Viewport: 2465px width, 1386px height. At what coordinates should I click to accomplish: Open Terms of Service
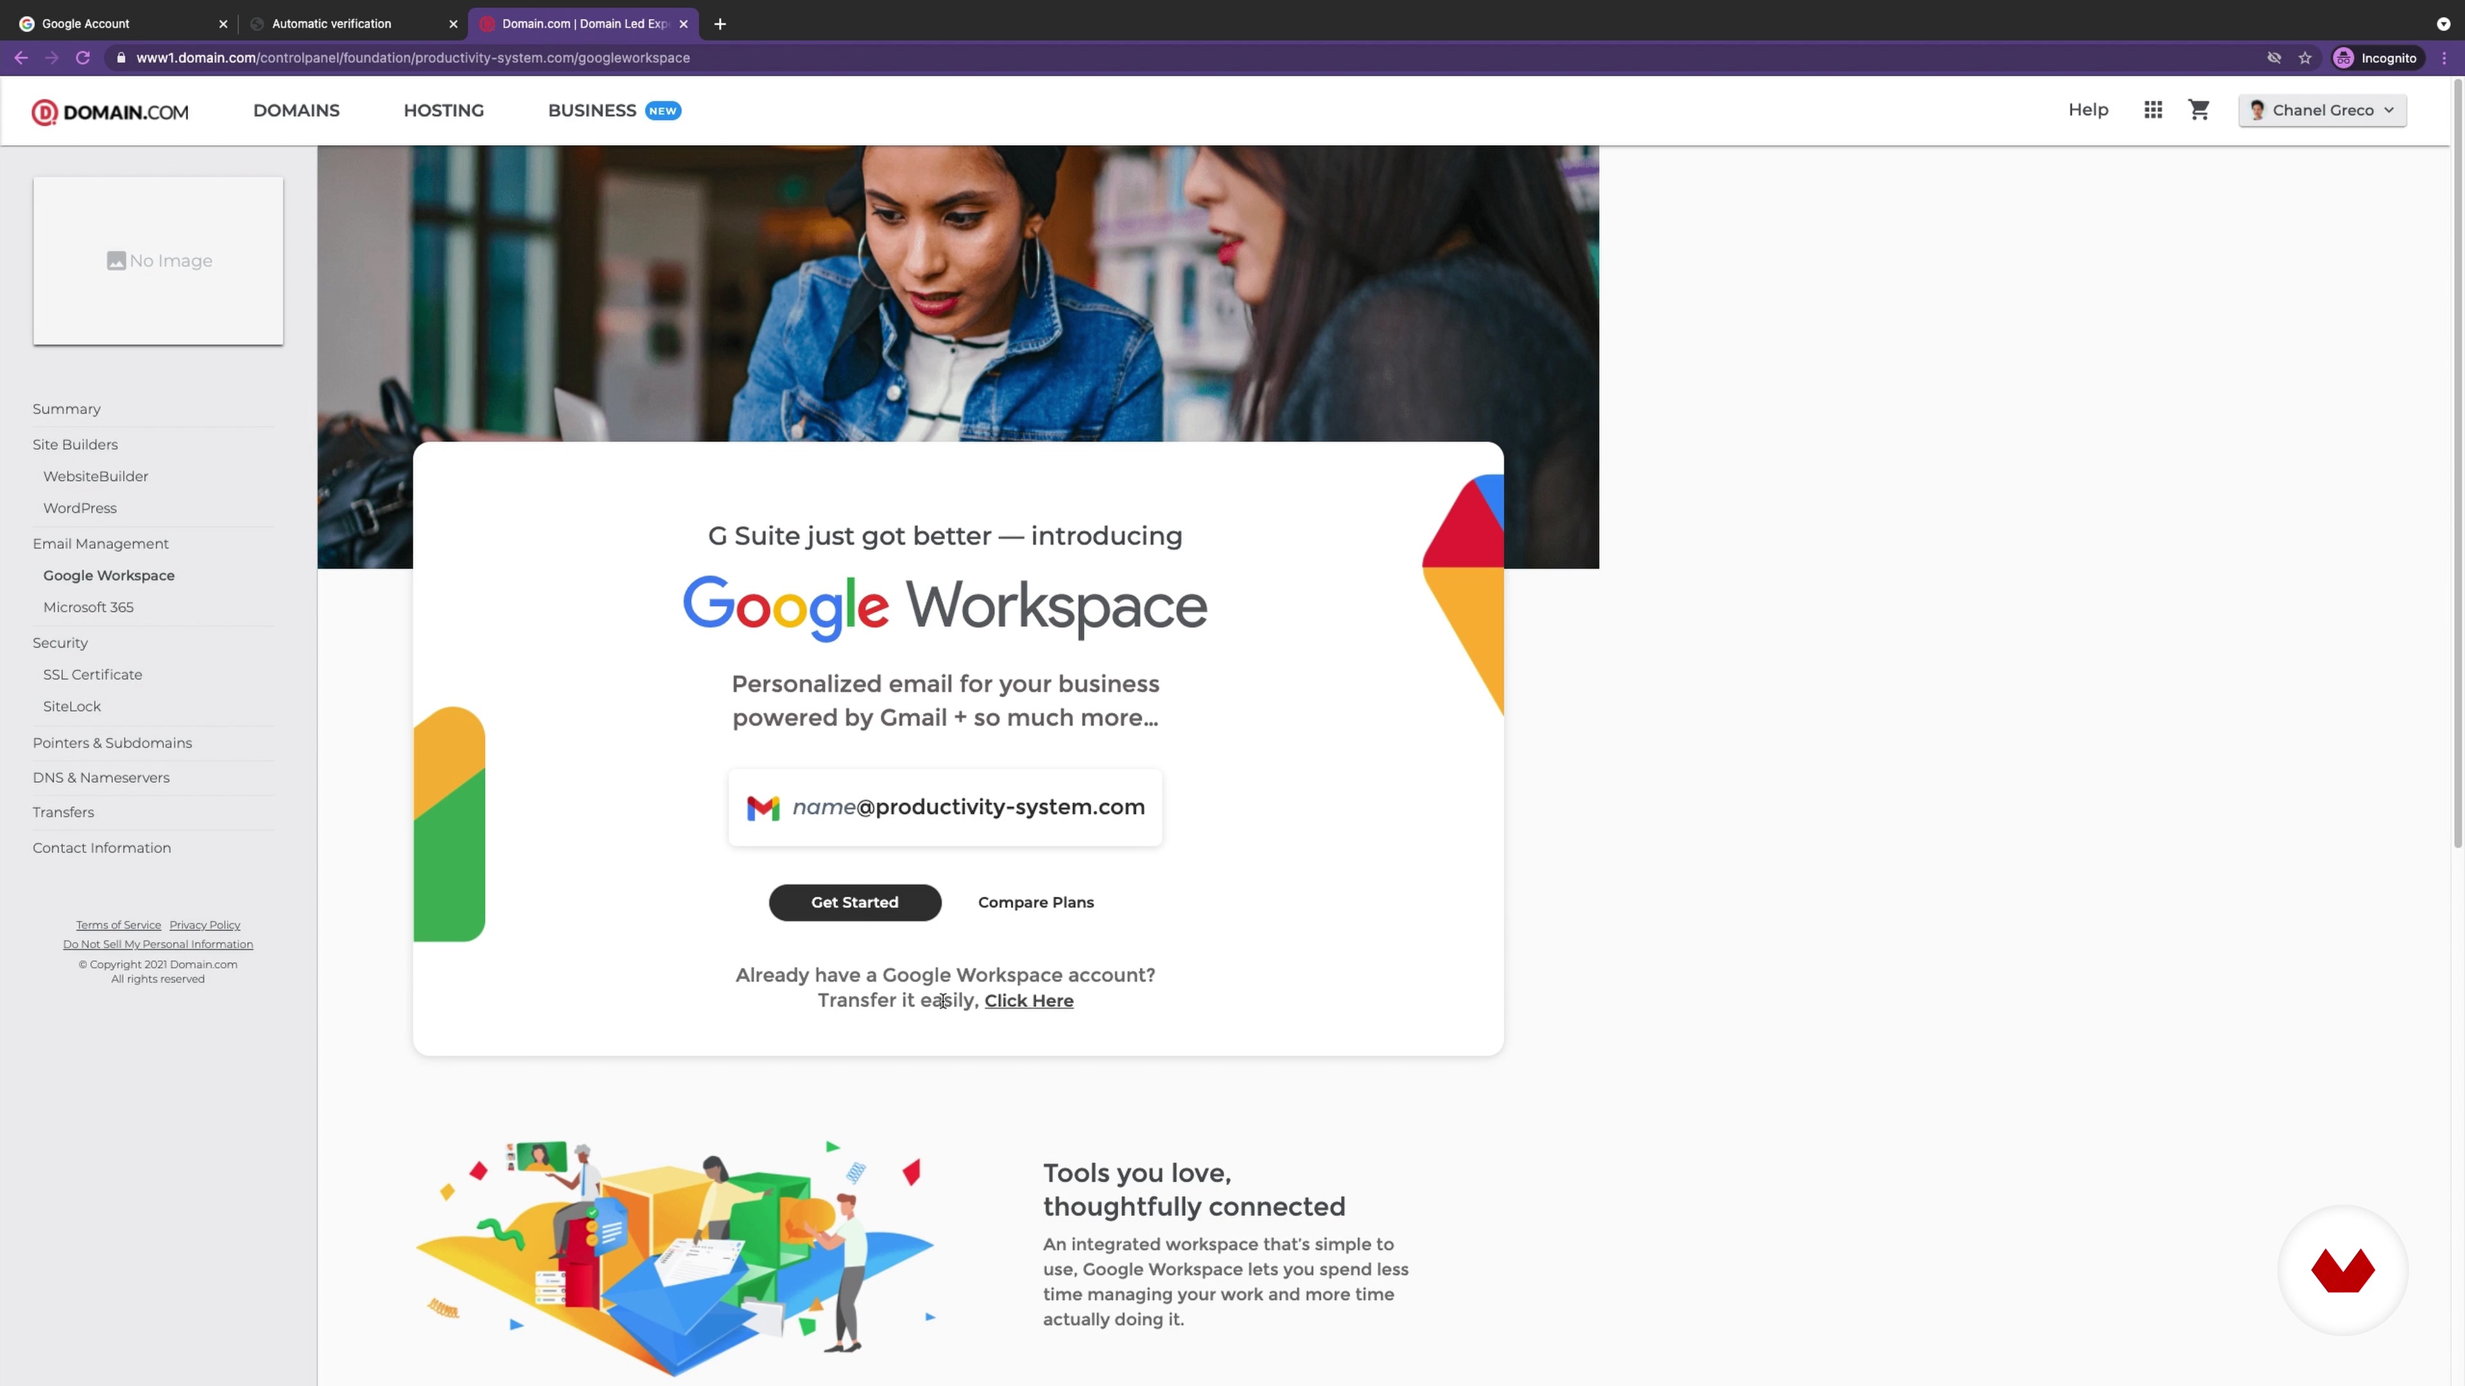[119, 925]
